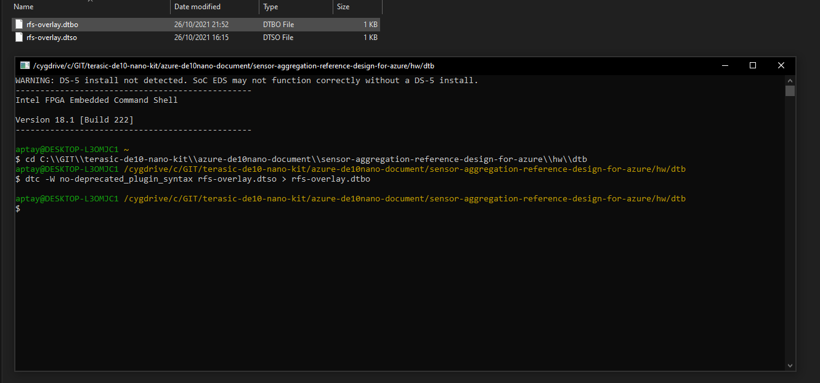Click the DTSO File type cell
The height and width of the screenshot is (383, 820).
[278, 38]
